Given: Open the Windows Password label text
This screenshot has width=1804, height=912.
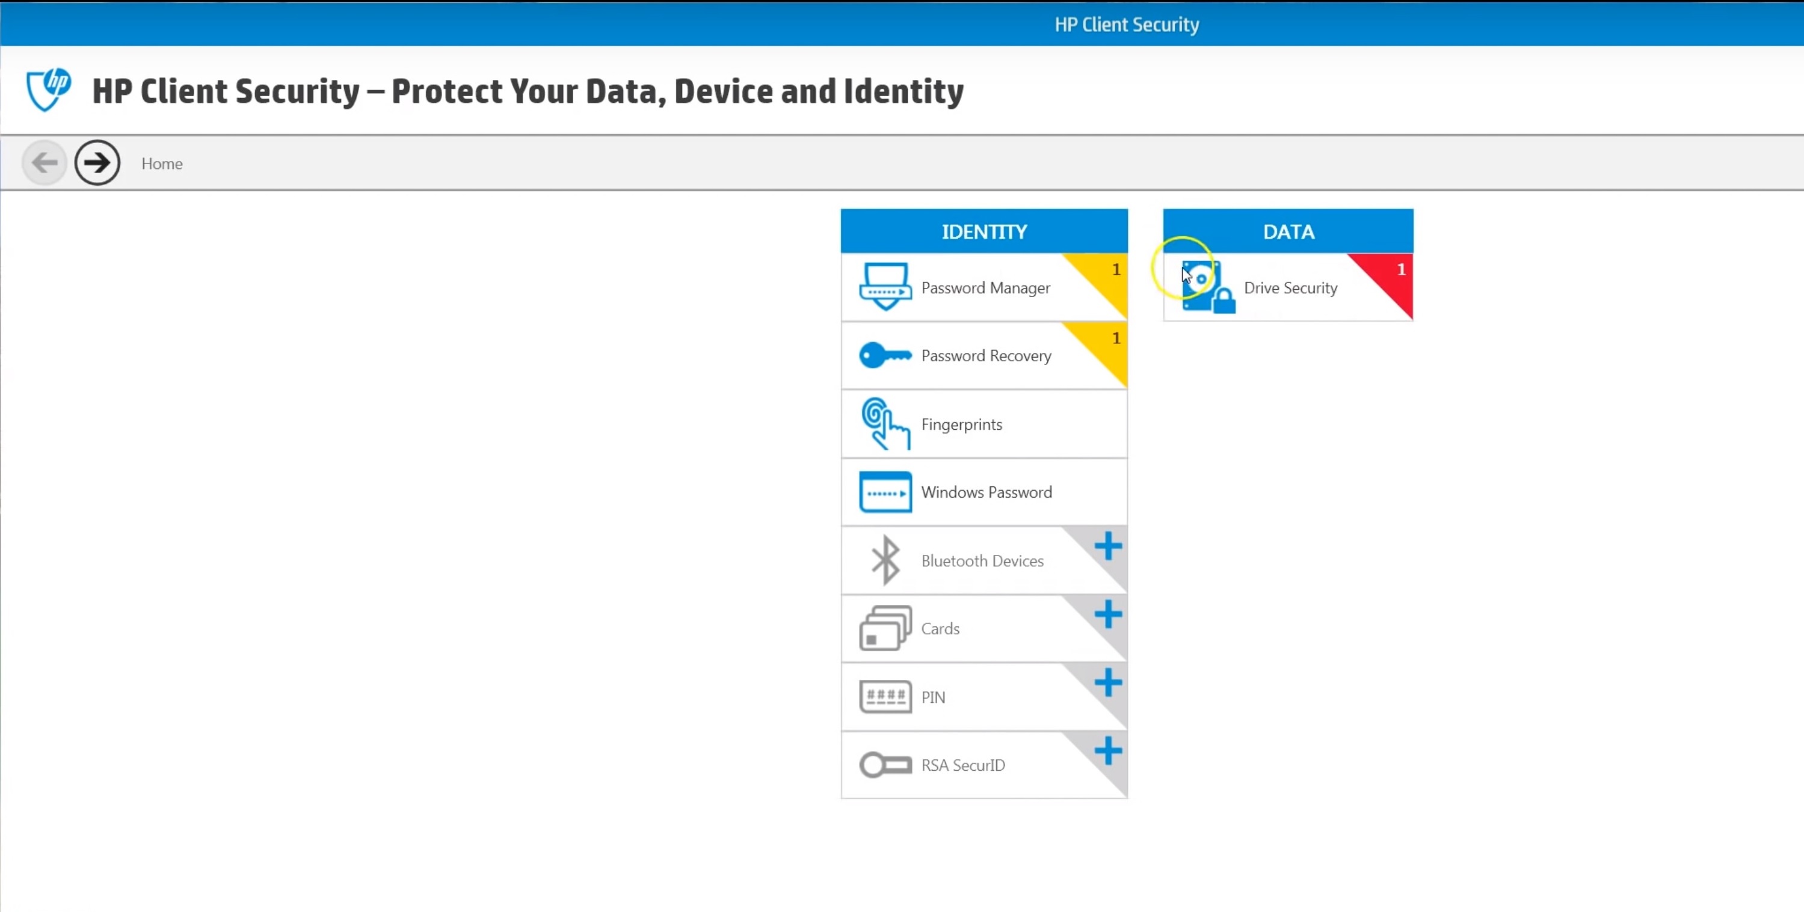Looking at the screenshot, I should [986, 492].
